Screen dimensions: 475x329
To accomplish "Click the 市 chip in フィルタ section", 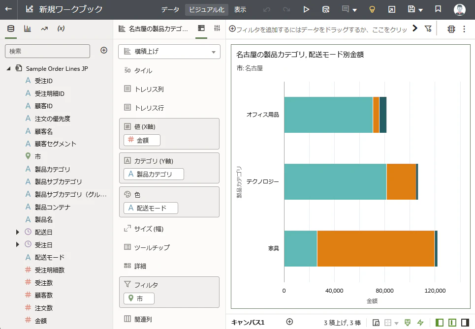I will click(x=139, y=299).
